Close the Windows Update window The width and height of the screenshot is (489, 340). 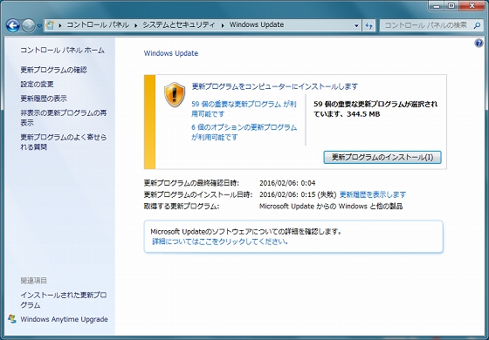click(472, 5)
